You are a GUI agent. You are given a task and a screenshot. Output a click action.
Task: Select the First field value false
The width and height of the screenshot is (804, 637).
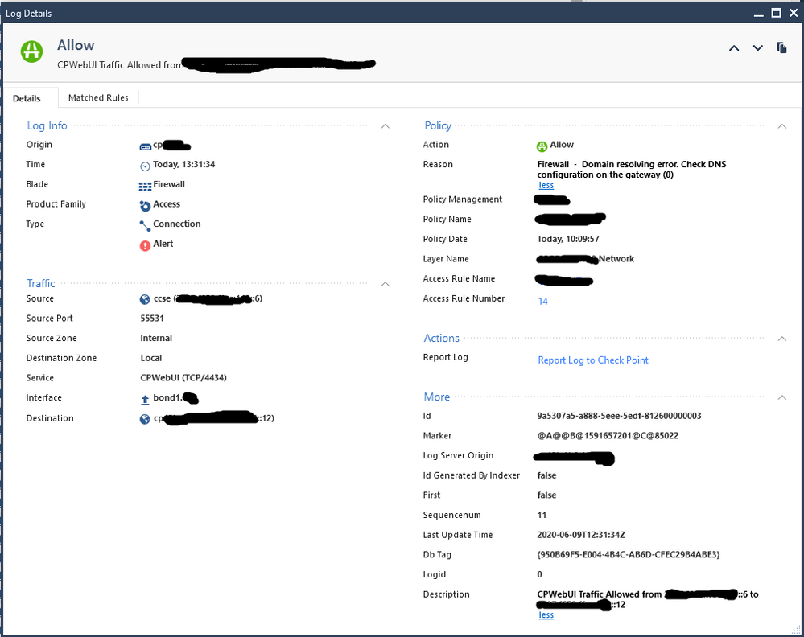coord(546,495)
